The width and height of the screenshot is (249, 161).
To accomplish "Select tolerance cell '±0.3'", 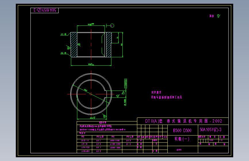I will pyautogui.click(x=99, y=148).
